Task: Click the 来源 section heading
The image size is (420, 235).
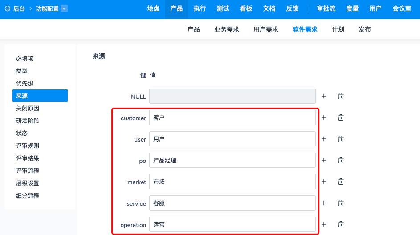Action: pyautogui.click(x=99, y=56)
